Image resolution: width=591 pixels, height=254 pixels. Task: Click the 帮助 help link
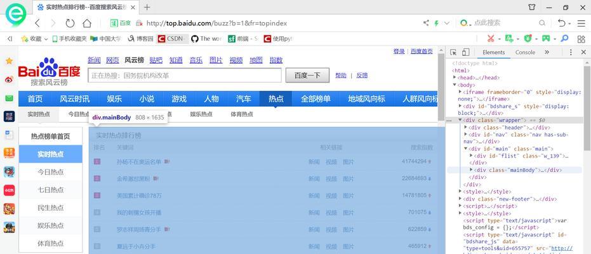pyautogui.click(x=341, y=76)
